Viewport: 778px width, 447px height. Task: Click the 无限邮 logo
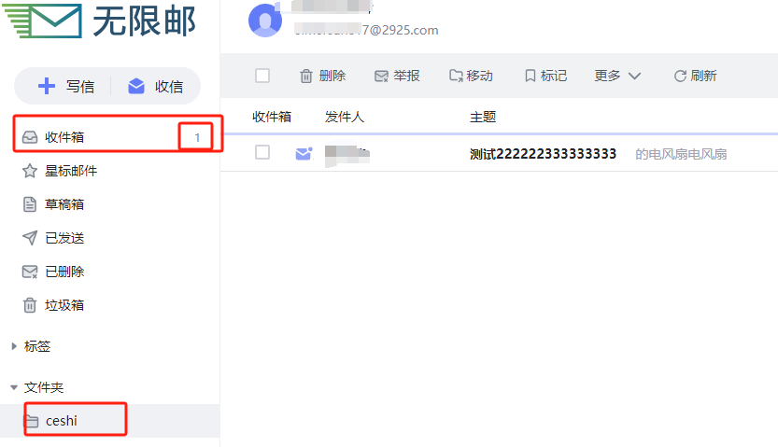pyautogui.click(x=100, y=21)
